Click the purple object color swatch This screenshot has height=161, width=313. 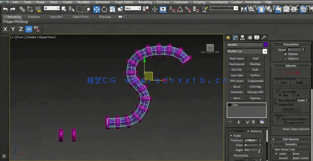point(265,45)
